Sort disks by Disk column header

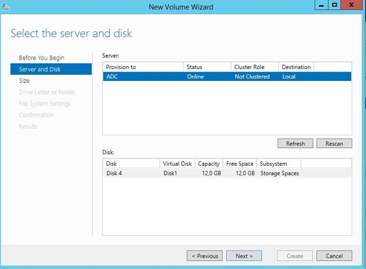coord(131,164)
